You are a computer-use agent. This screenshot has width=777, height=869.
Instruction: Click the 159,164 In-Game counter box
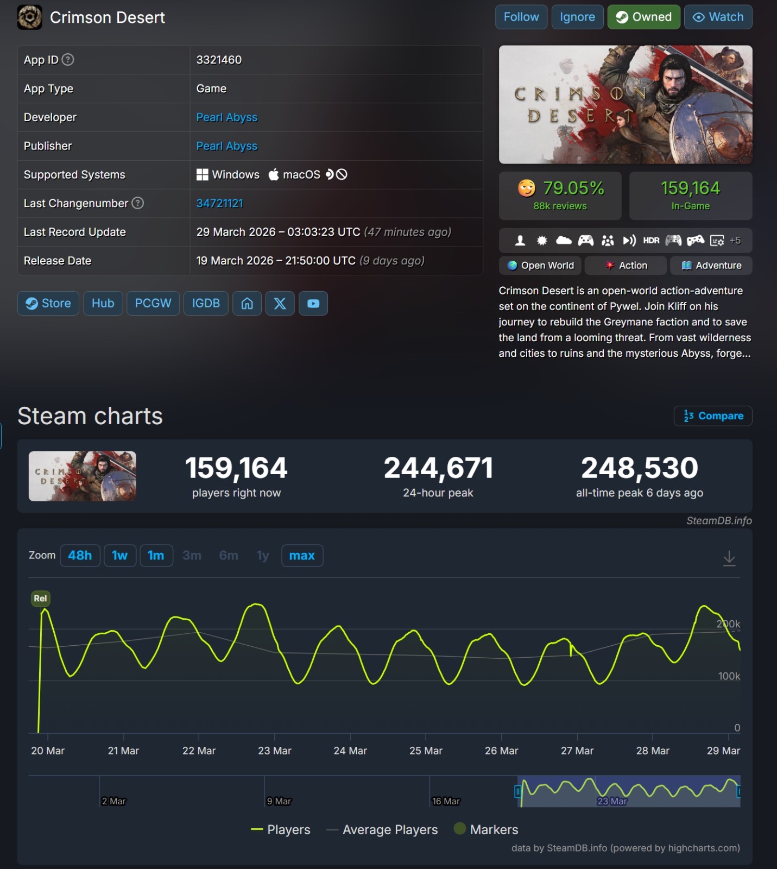pos(690,196)
